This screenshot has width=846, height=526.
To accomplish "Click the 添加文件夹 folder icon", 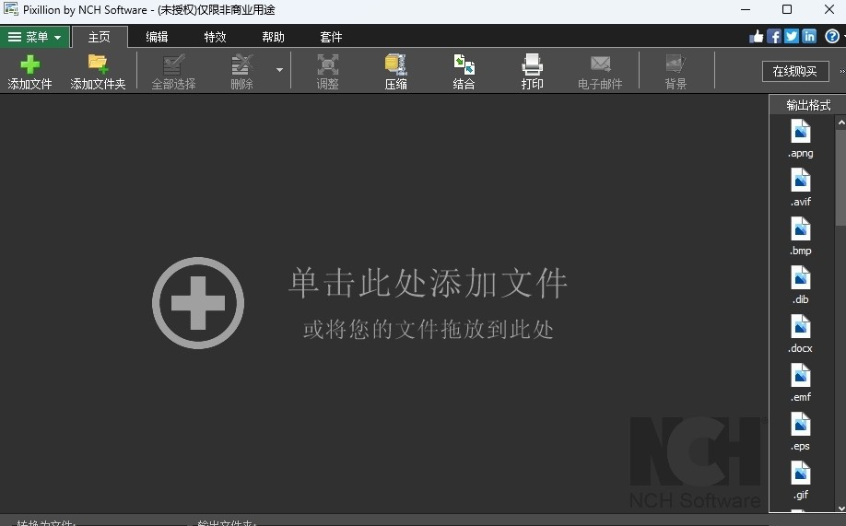I will [x=98, y=64].
